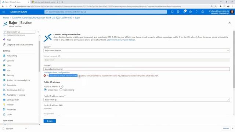Click the browser reload button

(11, 6)
